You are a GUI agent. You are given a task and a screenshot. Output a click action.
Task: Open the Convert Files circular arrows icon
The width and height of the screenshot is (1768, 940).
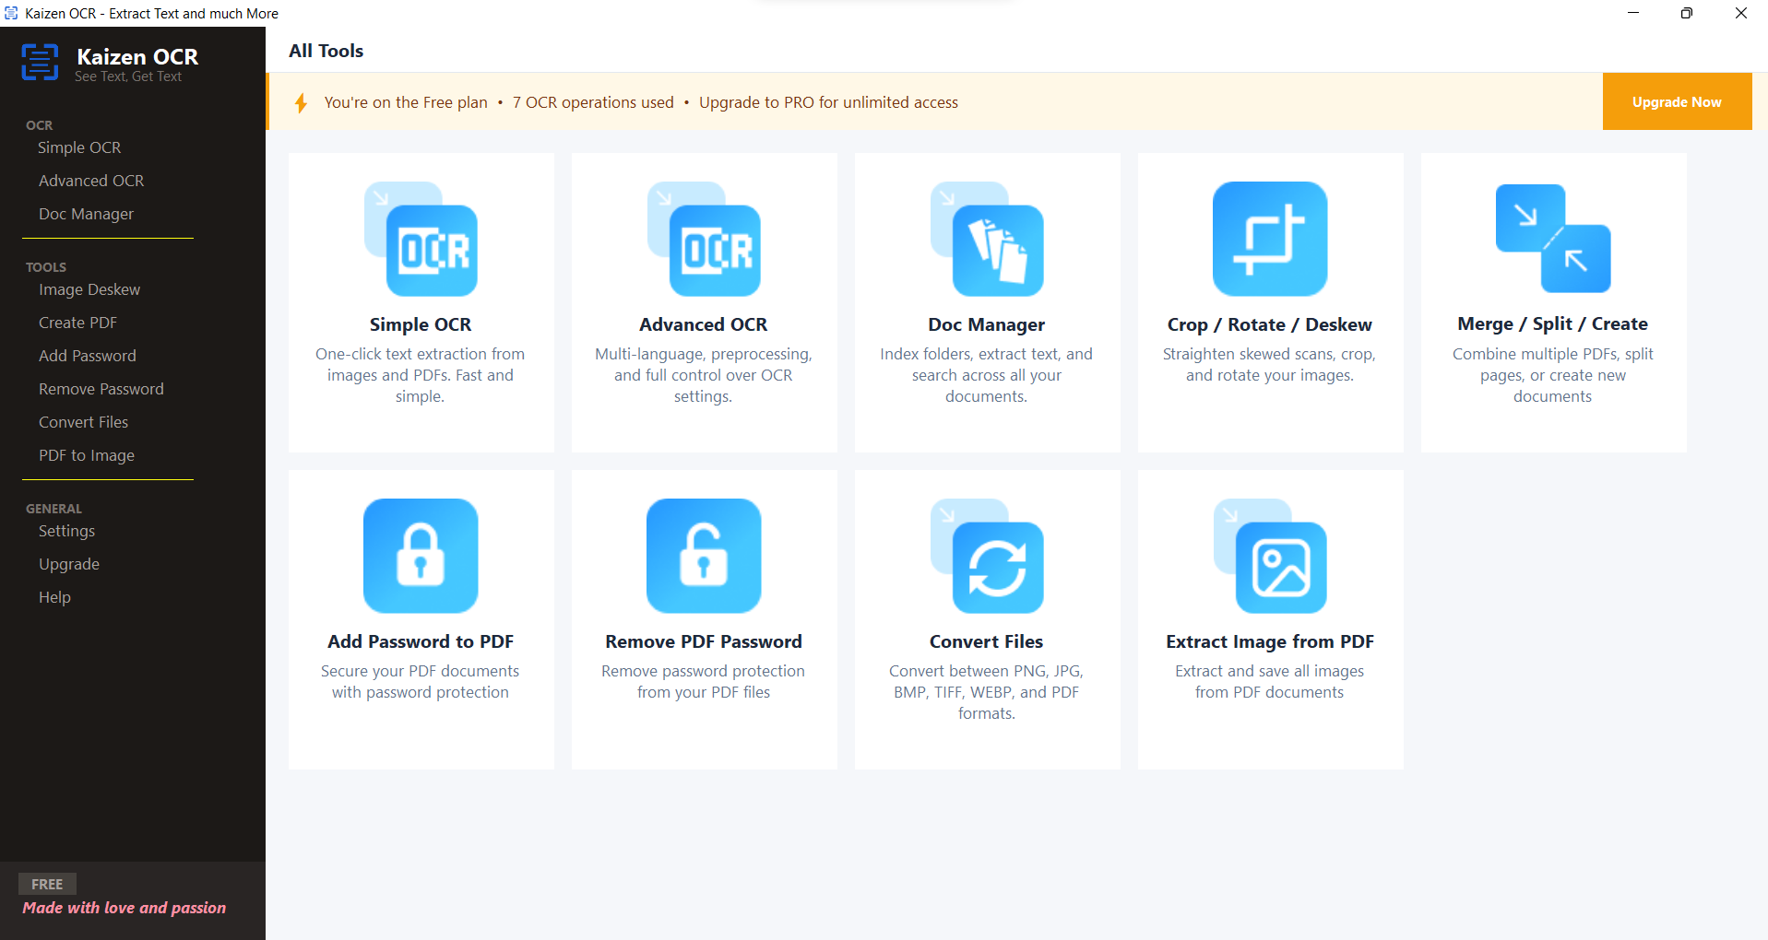coord(987,556)
